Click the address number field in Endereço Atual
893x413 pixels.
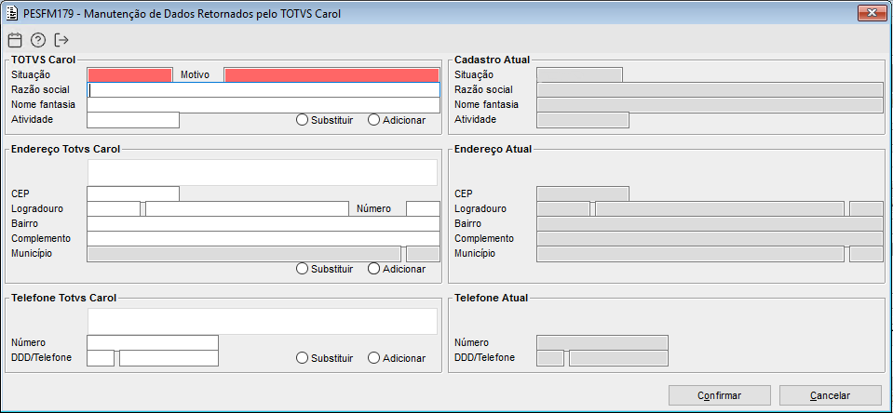[x=866, y=208]
